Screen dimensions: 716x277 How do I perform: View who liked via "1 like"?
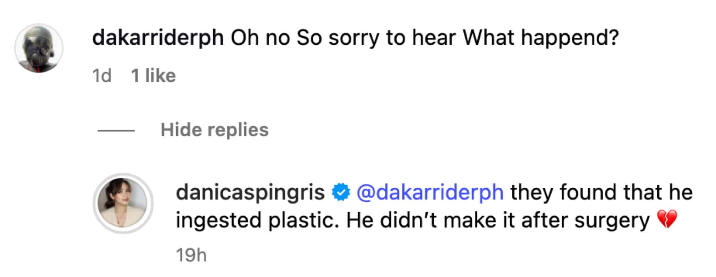(x=153, y=75)
